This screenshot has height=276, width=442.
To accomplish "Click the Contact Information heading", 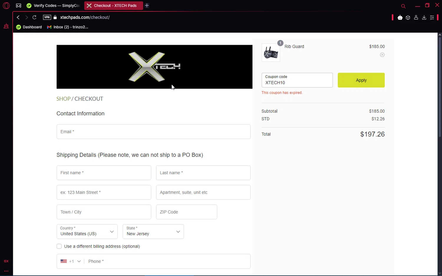I will coord(80,114).
